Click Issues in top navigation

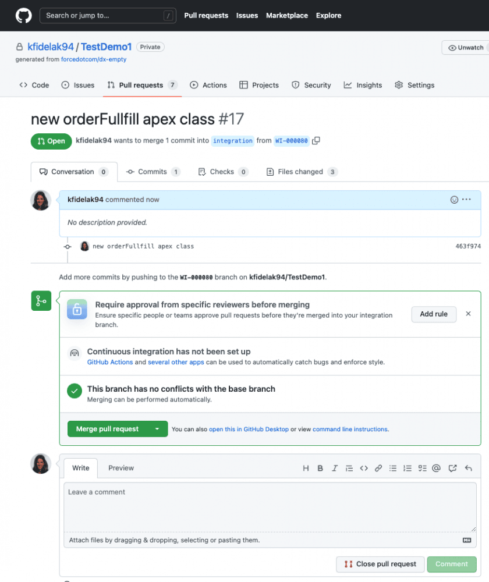[247, 16]
